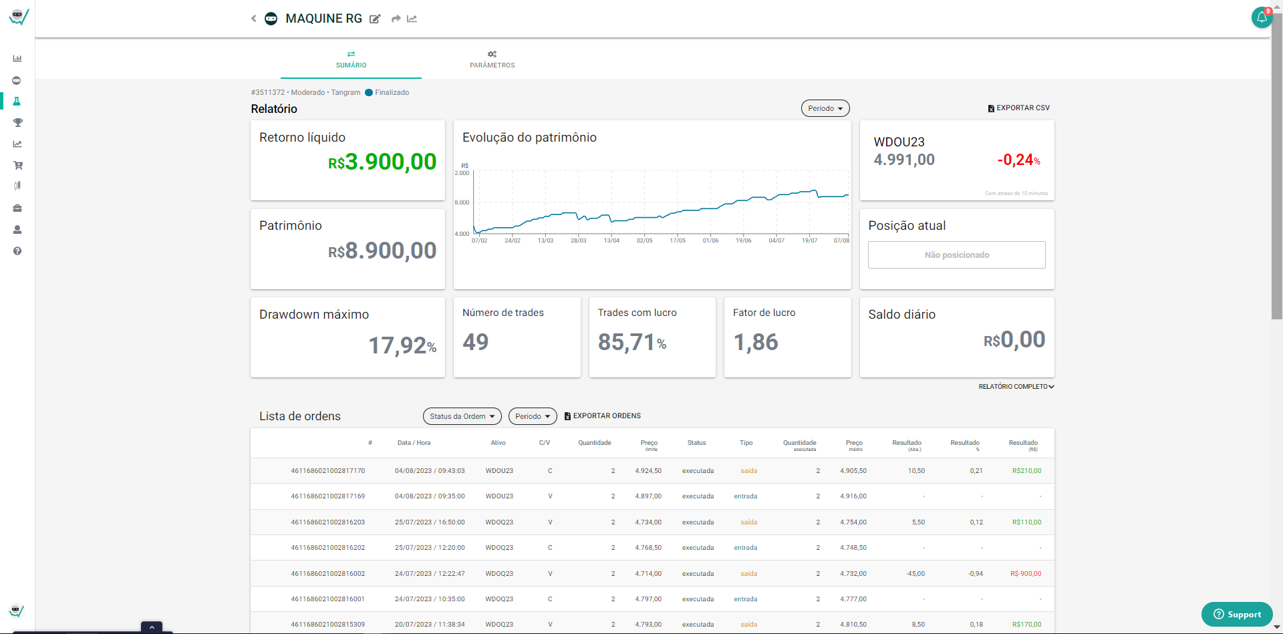The width and height of the screenshot is (1283, 634).
Task: Click the R$170,00 result value
Action: 1026,625
